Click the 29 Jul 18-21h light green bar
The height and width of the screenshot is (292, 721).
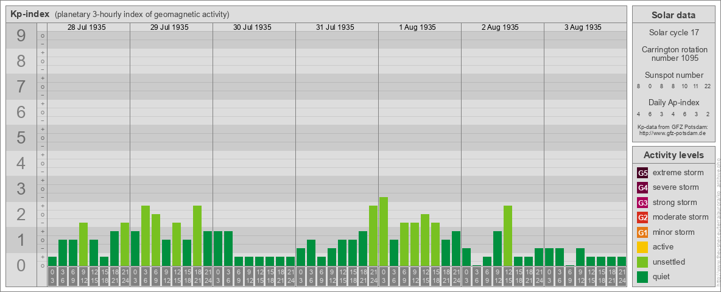point(197,235)
